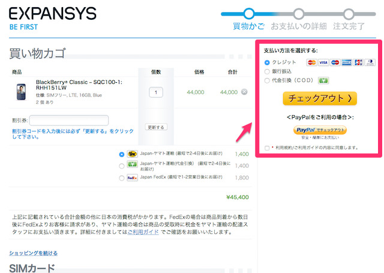The height and width of the screenshot is (273, 384).
Task: Click the 買物かご progress step
Action: [248, 26]
